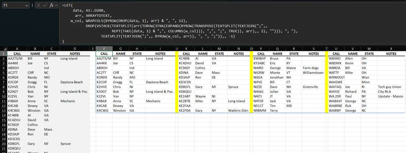The image size is (406, 153).
Task: Select the cell 'Williamstown'
Action: coord(314,72)
